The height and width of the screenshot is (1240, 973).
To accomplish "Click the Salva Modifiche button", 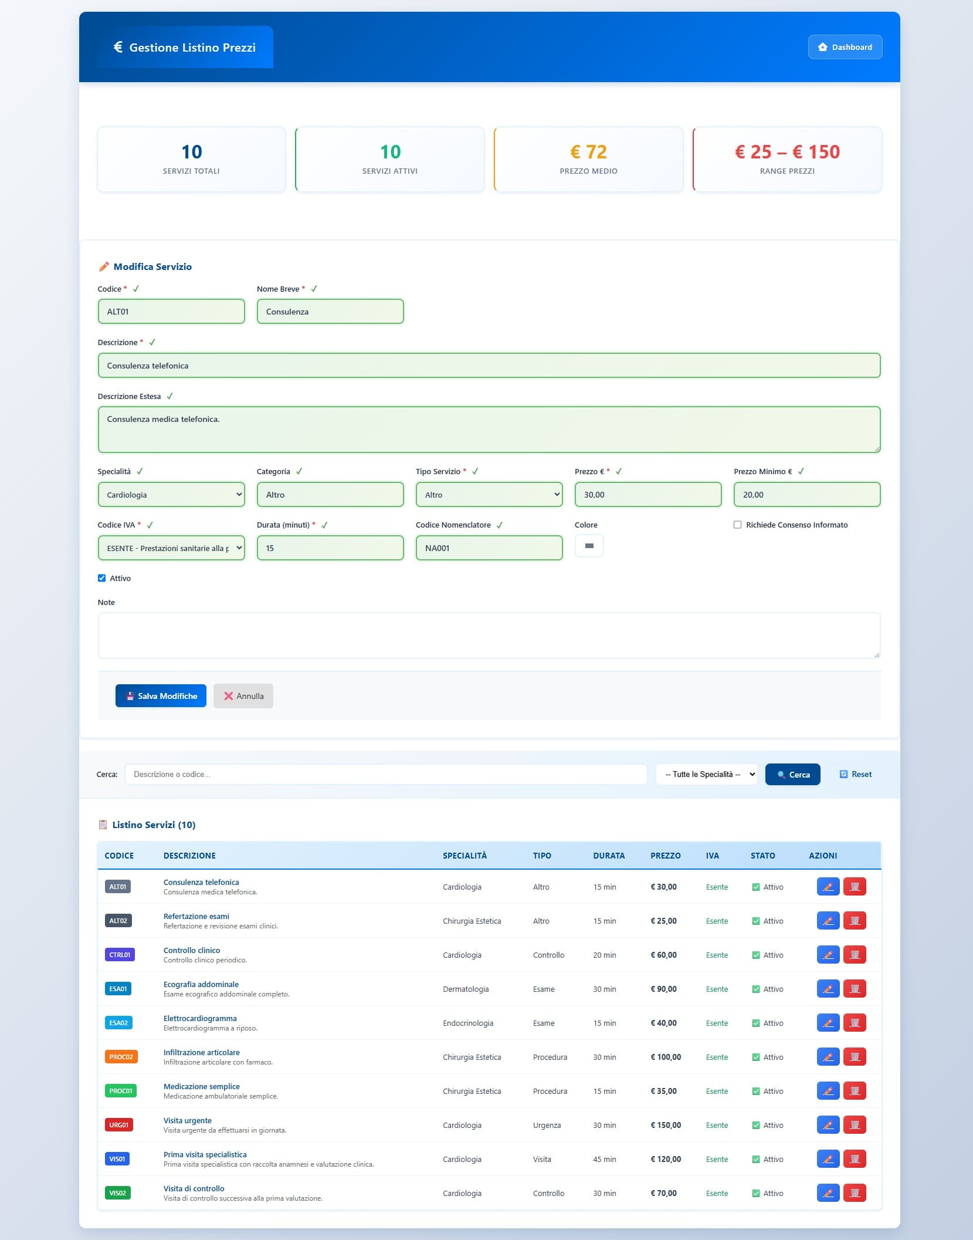I will [x=161, y=696].
